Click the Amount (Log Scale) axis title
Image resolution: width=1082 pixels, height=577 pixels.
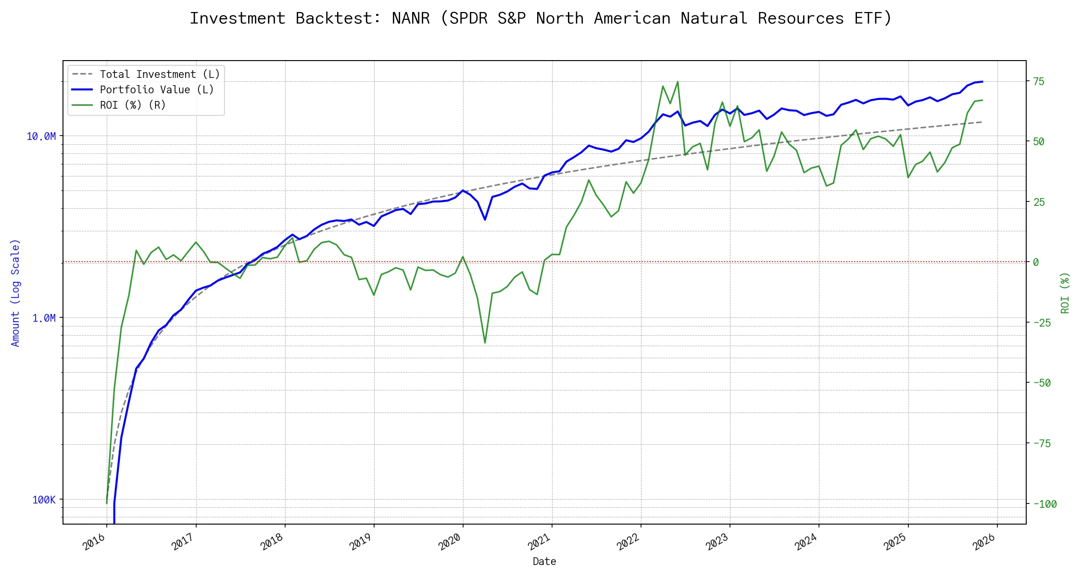(x=15, y=292)
